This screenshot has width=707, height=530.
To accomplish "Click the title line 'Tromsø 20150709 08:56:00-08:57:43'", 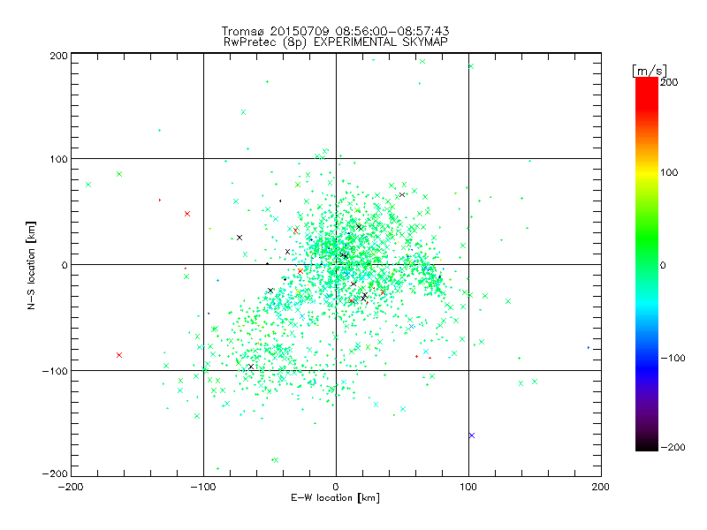I will [x=335, y=31].
